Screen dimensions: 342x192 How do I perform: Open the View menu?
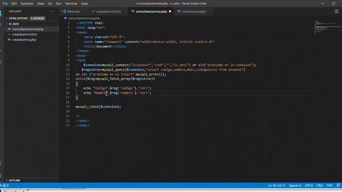[41, 4]
